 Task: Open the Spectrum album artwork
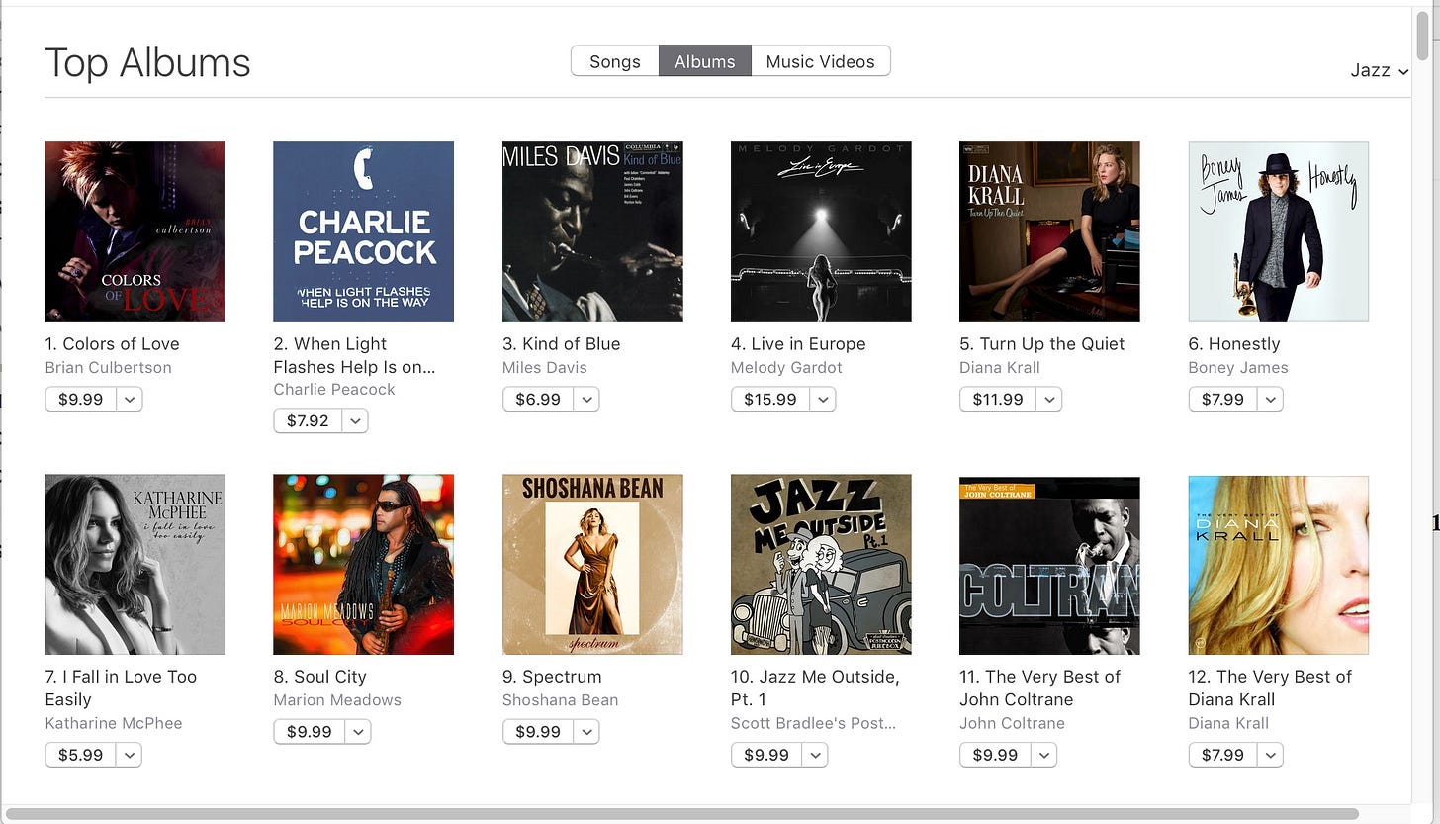[592, 565]
